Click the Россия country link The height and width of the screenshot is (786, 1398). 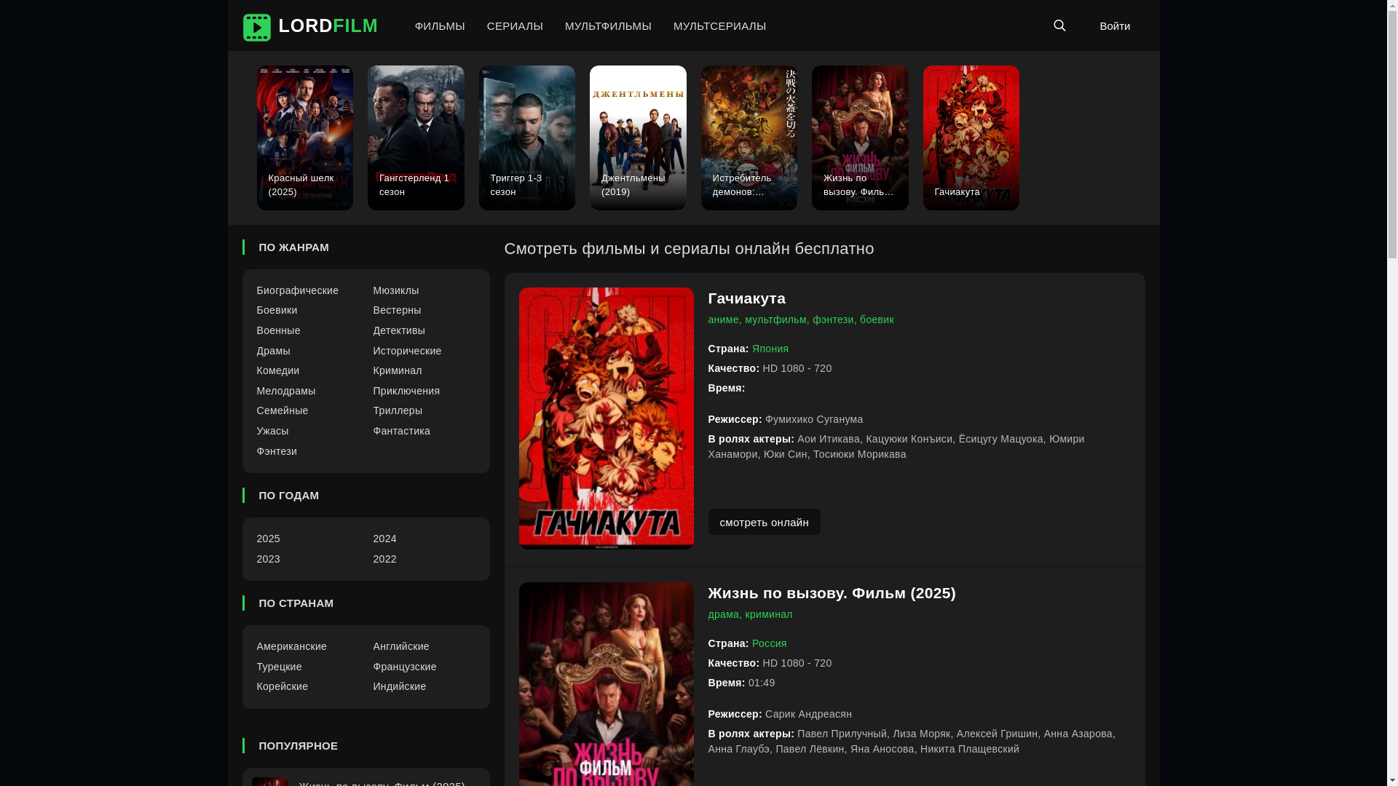(769, 643)
